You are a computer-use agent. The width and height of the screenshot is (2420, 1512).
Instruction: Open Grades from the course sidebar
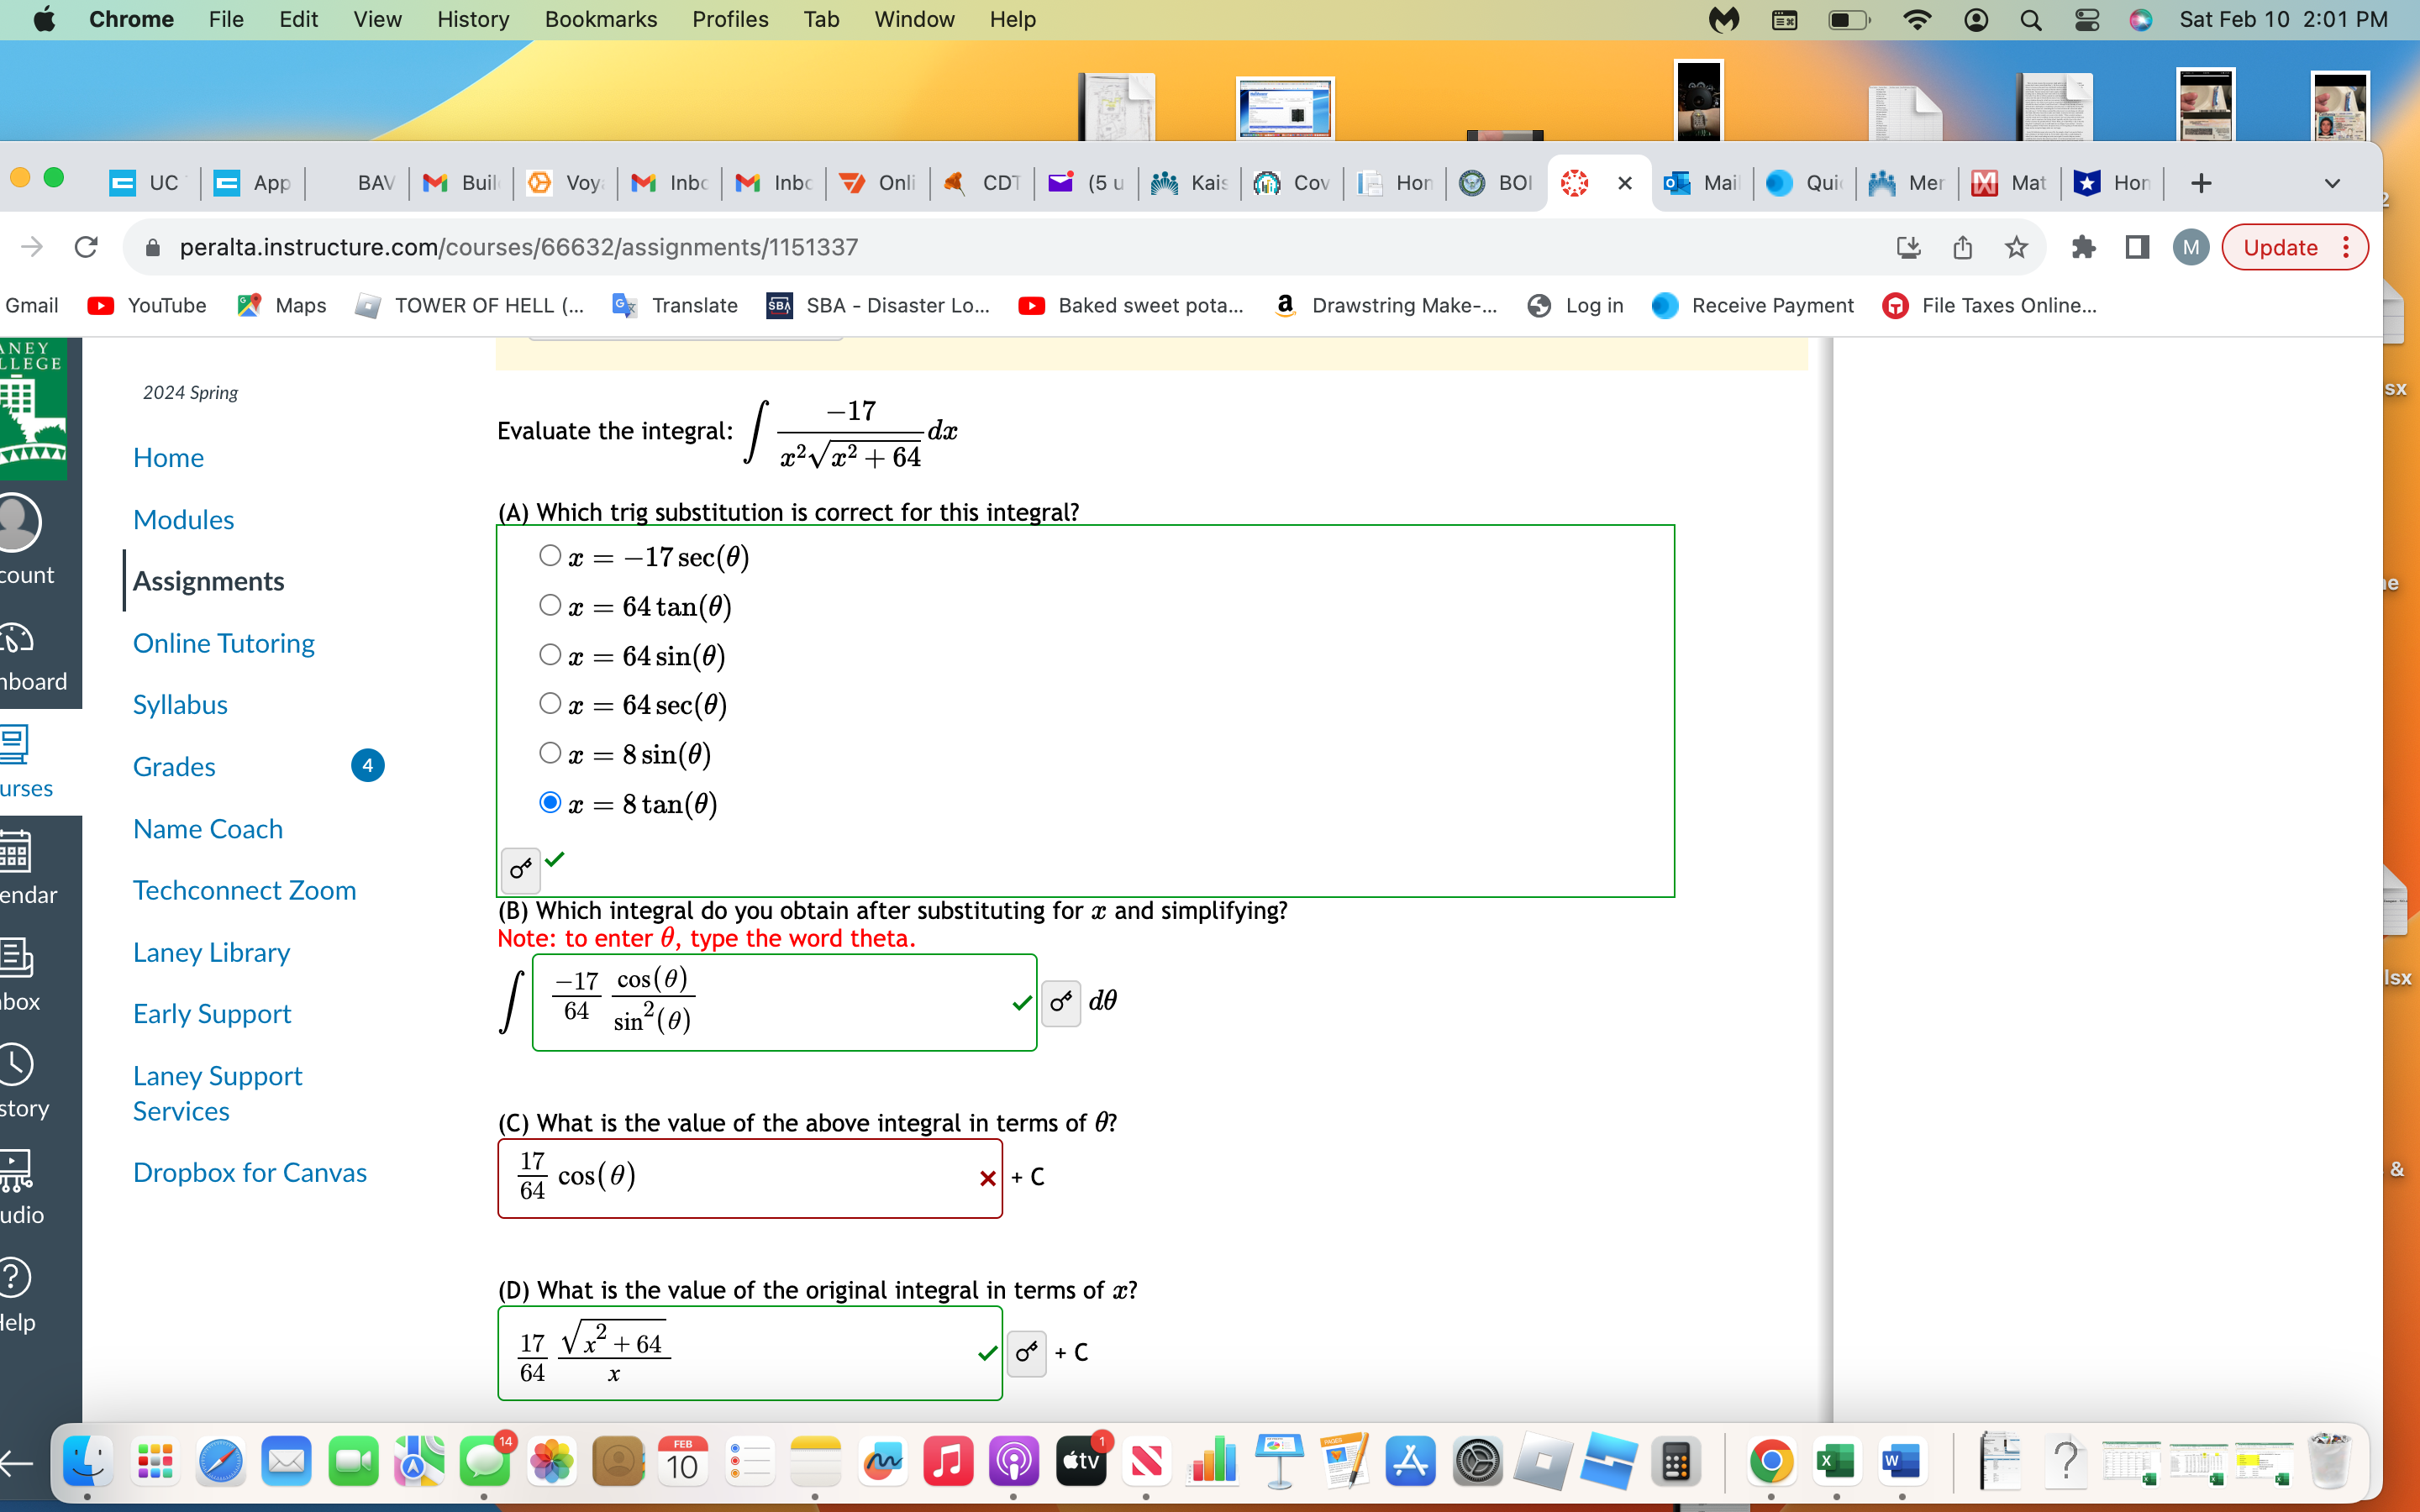tap(174, 766)
